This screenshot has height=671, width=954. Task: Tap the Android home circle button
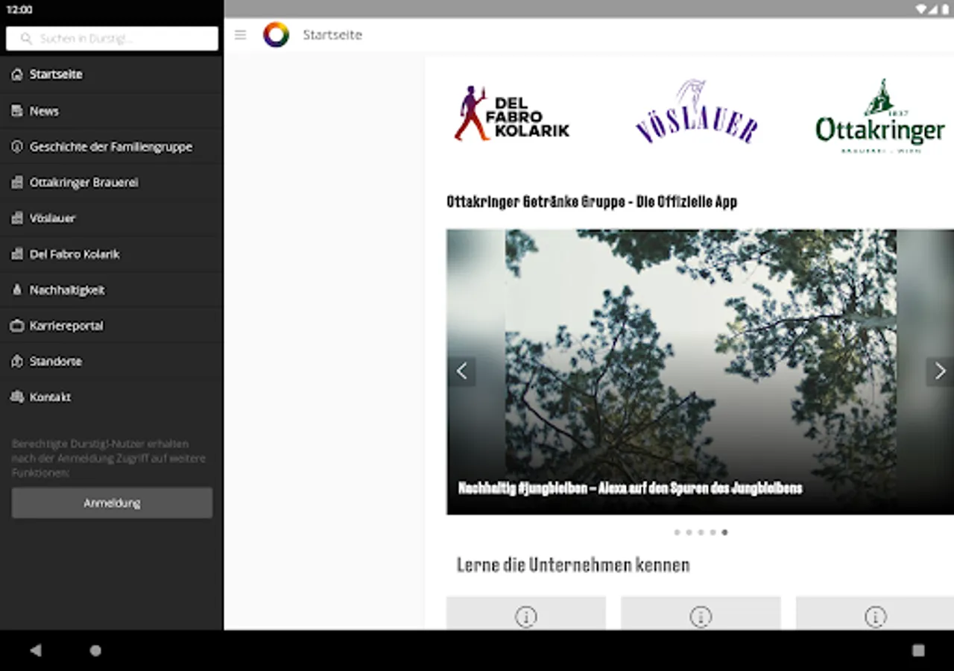click(95, 650)
